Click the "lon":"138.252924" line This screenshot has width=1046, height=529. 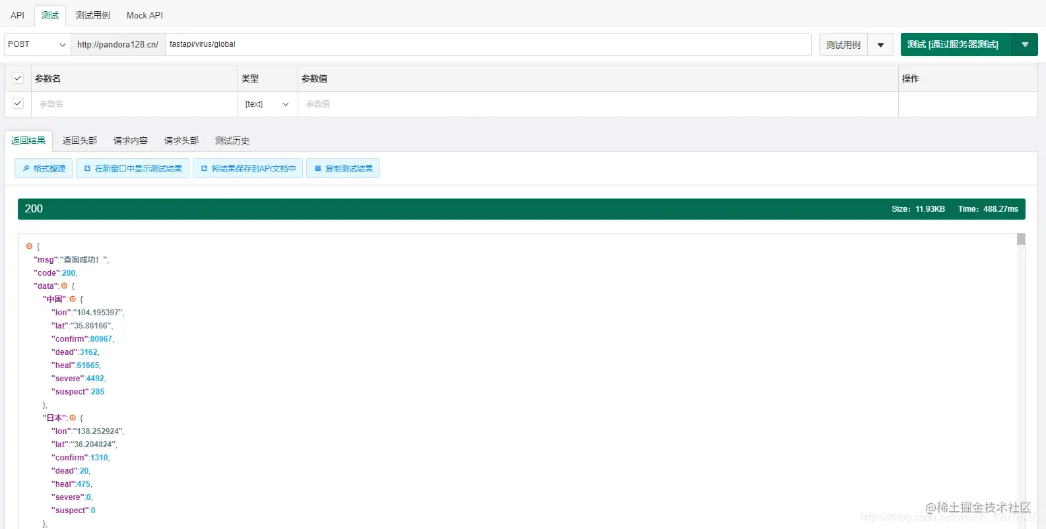pos(88,431)
